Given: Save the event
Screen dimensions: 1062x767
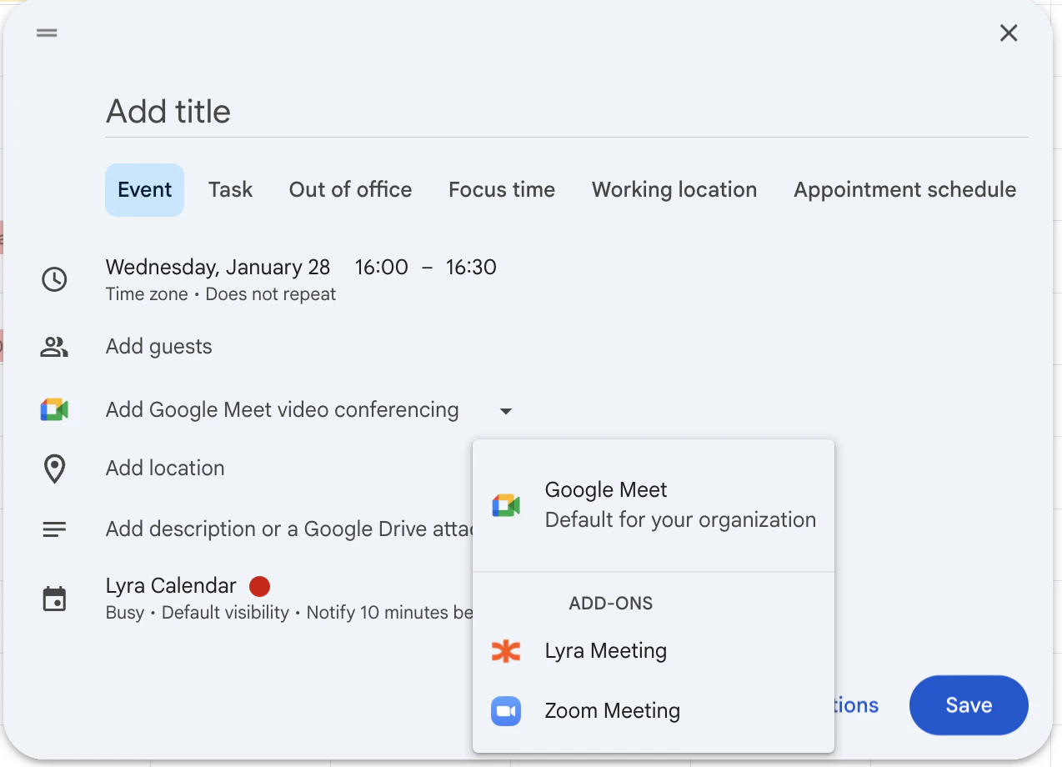Looking at the screenshot, I should click(969, 705).
